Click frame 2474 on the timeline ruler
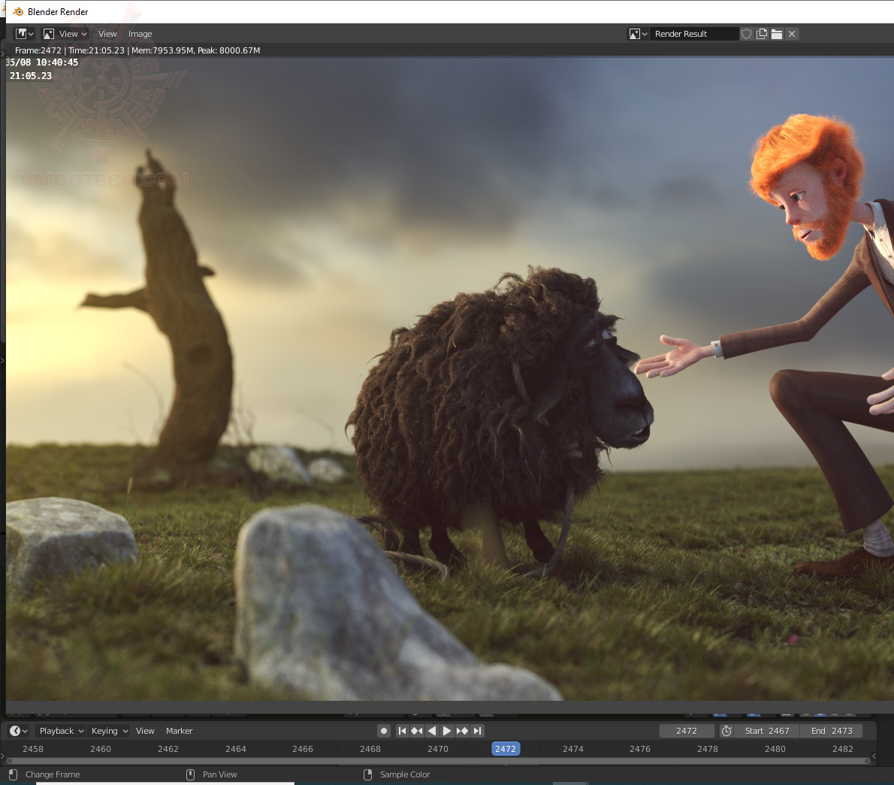Screen dimensions: 894x785 pos(573,749)
